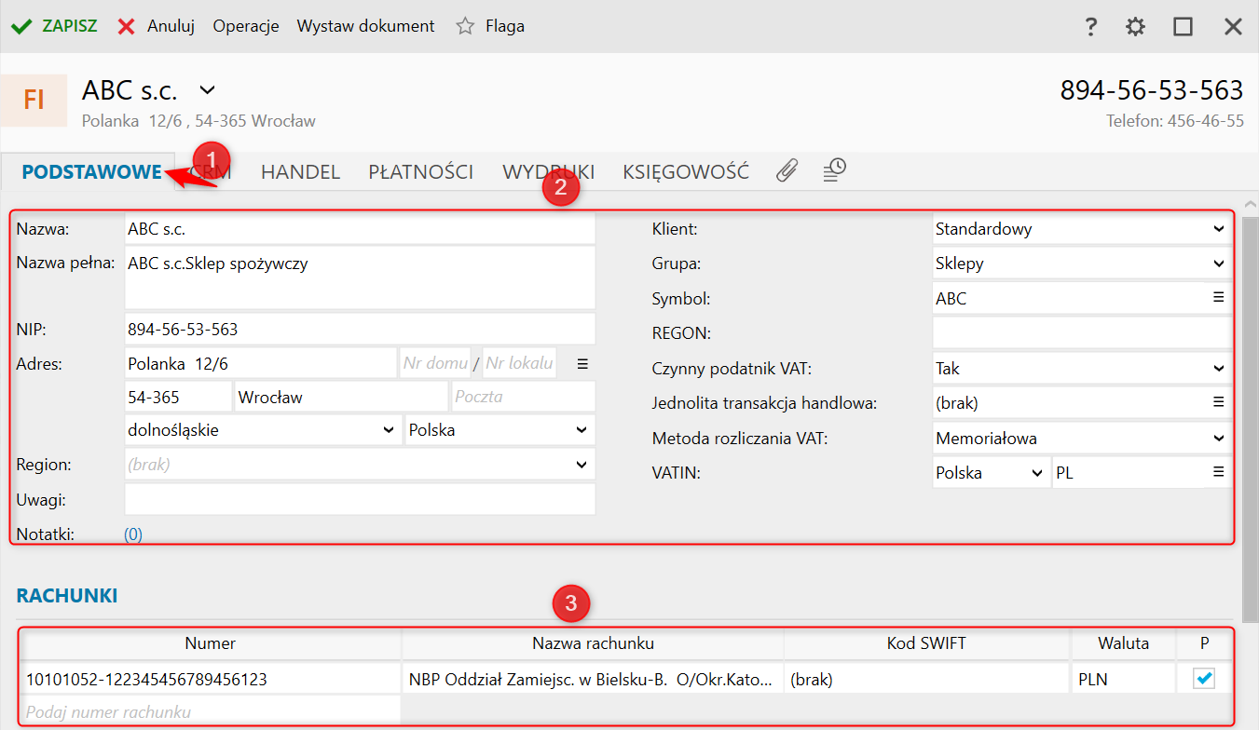Viewport: 1259px width, 730px height.
Task: Toggle the P checkbox for bank account
Action: click(1205, 680)
